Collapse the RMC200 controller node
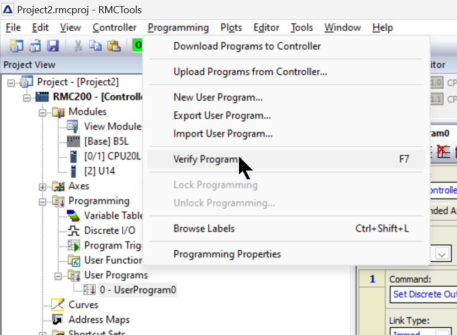457x335 pixels. pyautogui.click(x=27, y=98)
